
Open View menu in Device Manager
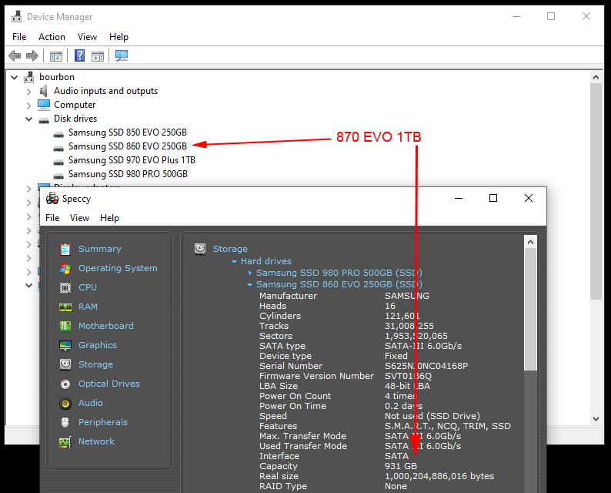(87, 37)
